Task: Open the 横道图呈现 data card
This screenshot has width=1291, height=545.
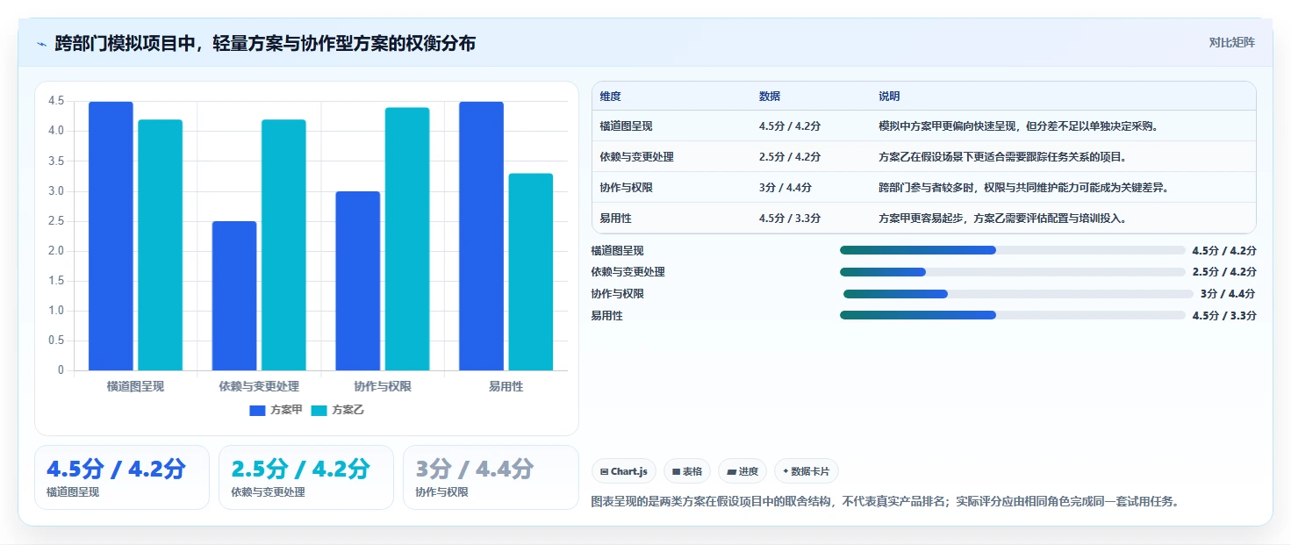Action: (122, 477)
